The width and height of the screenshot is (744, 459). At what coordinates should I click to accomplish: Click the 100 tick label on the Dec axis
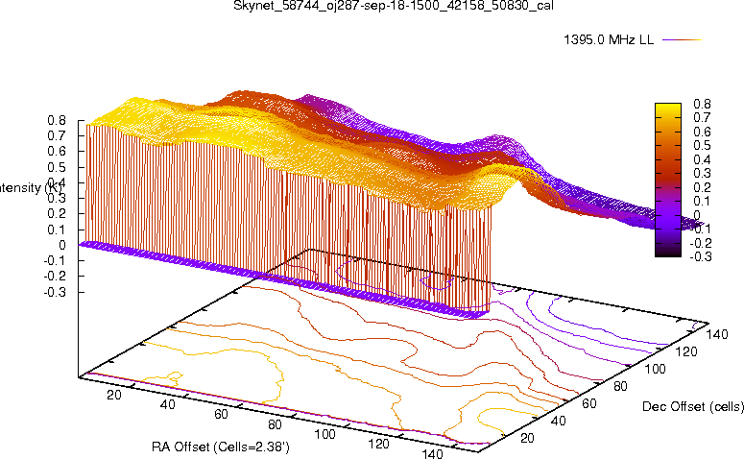(x=655, y=369)
